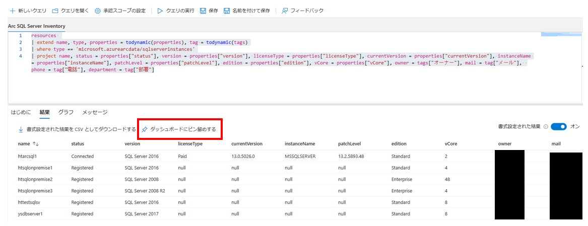The image size is (588, 226).
Task: Click SQL Server 2008 version in htsqlonpremise2 row
Action: coord(142,179)
